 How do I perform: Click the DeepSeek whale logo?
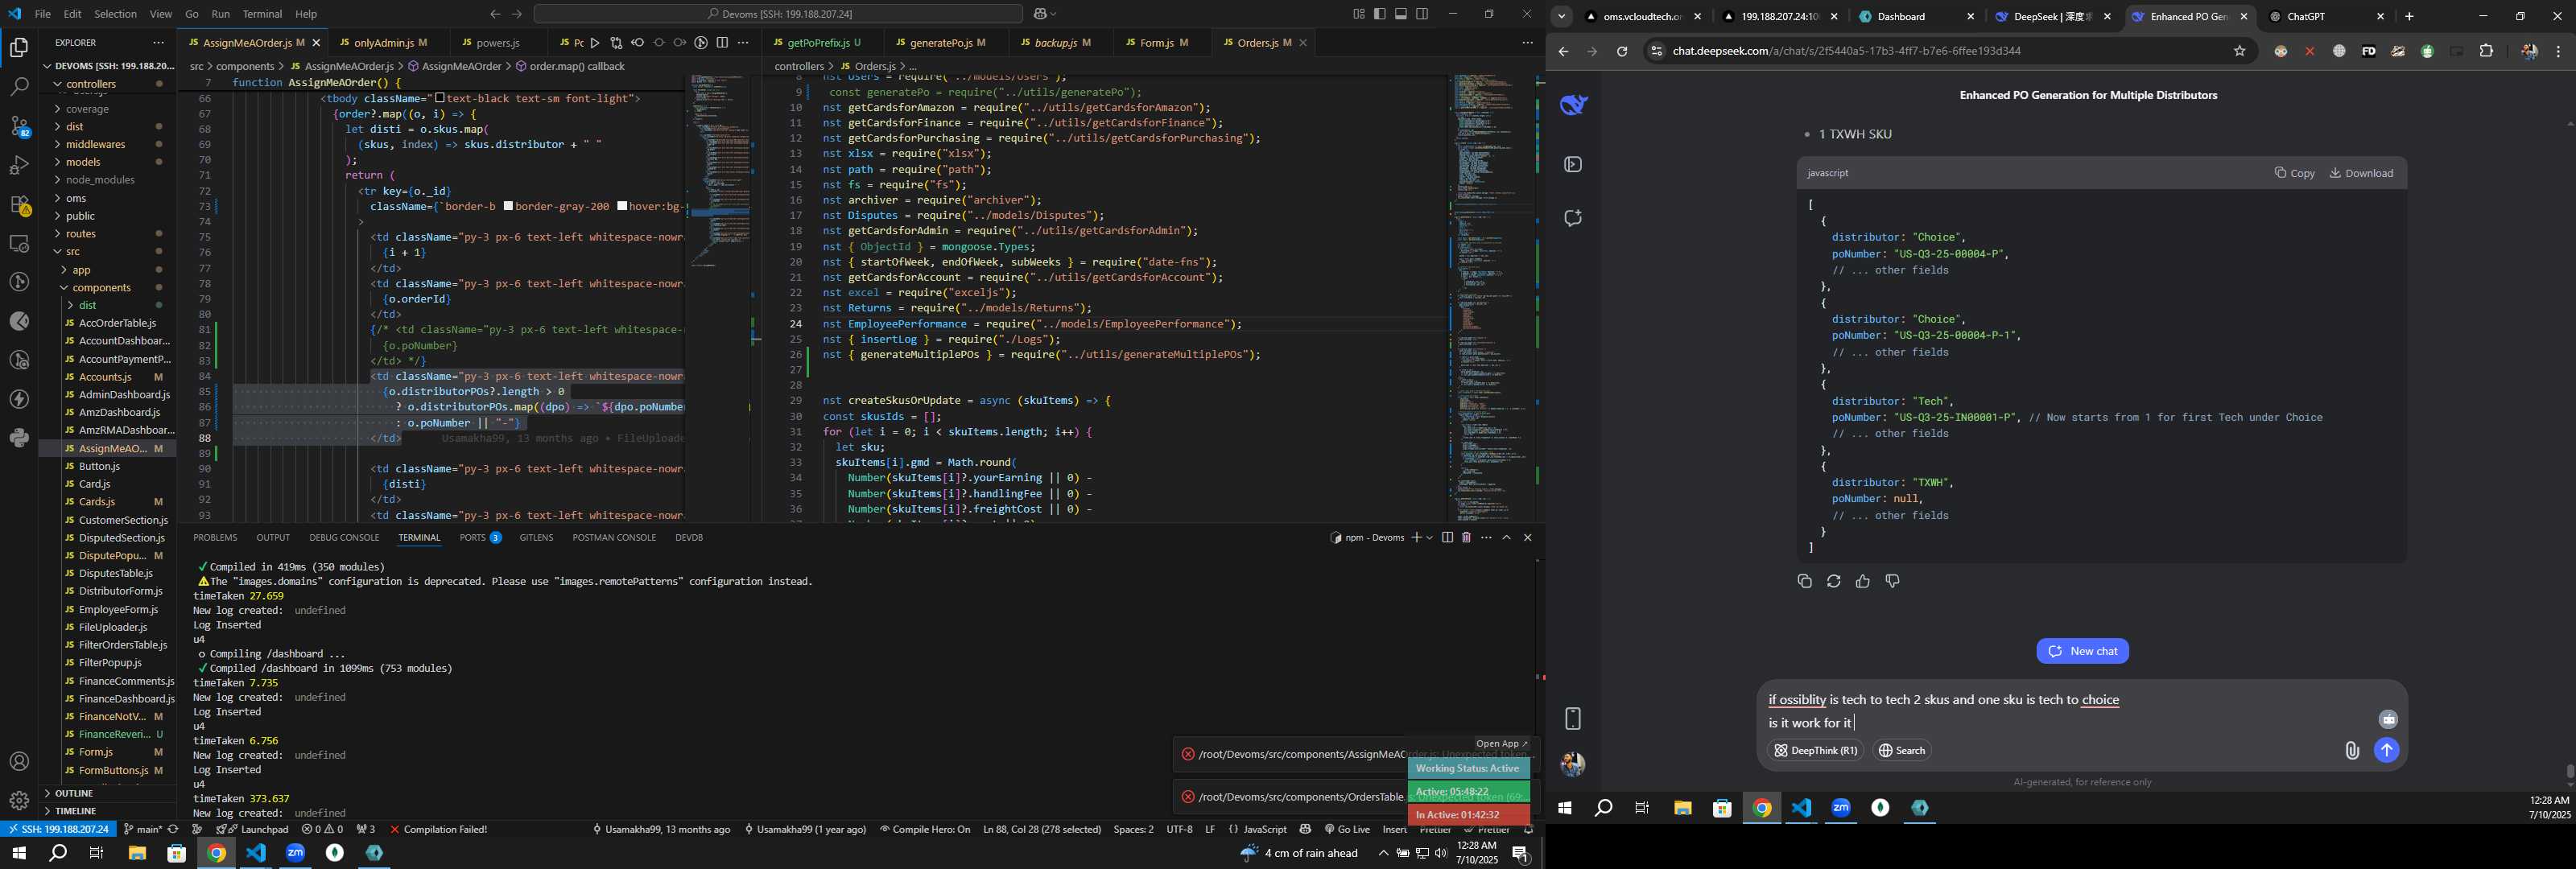click(x=1574, y=104)
